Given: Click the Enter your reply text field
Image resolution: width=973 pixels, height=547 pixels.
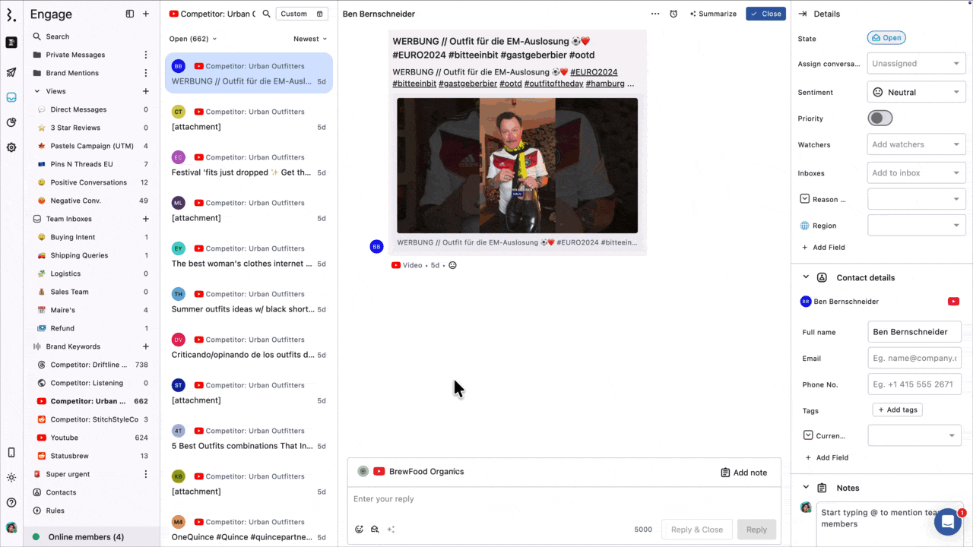Looking at the screenshot, I should [563, 499].
